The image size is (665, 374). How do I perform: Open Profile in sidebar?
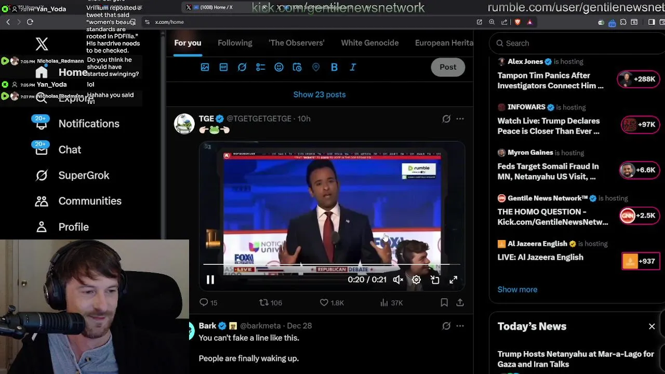[x=61, y=227]
